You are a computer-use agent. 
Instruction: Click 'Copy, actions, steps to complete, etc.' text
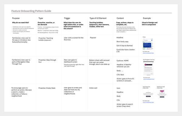pos(125,24)
